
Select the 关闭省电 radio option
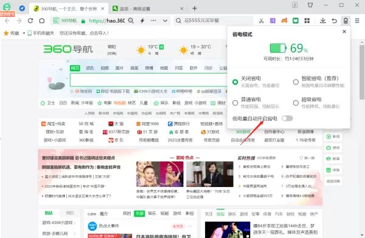click(x=235, y=82)
